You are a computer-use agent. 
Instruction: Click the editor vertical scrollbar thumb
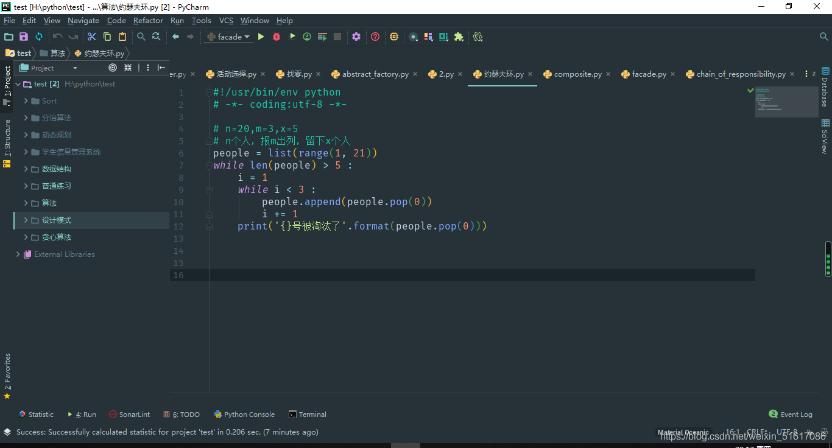828,259
